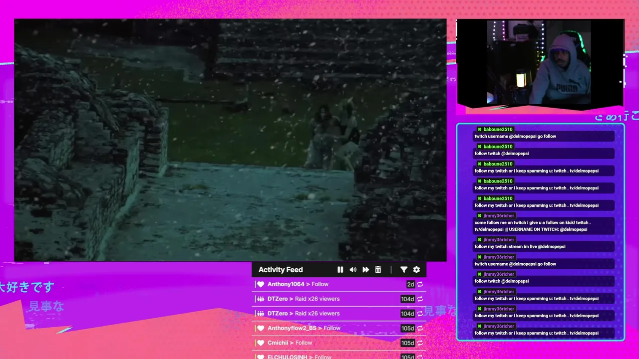Click jimmy36richer's 'twitch username go follow' message
This screenshot has width=639, height=359.
pos(544,264)
